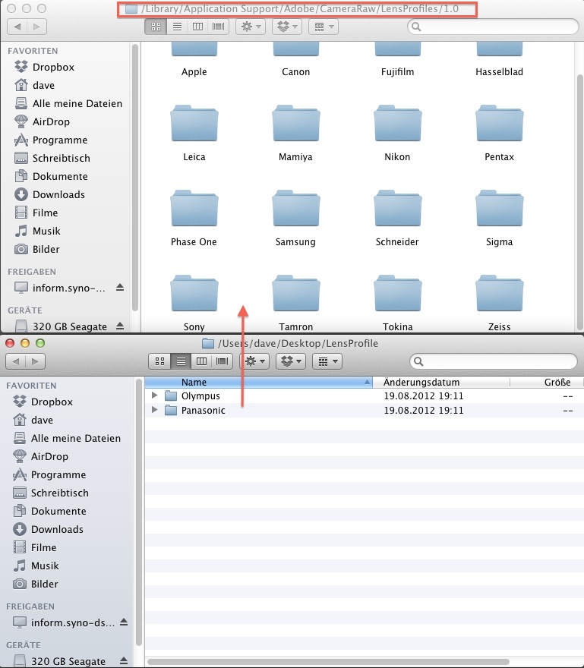Open Bilder in upper window sidebar
Image resolution: width=584 pixels, height=668 pixels.
click(x=36, y=249)
